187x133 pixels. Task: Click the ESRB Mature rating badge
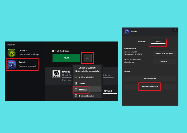(x=56, y=74)
